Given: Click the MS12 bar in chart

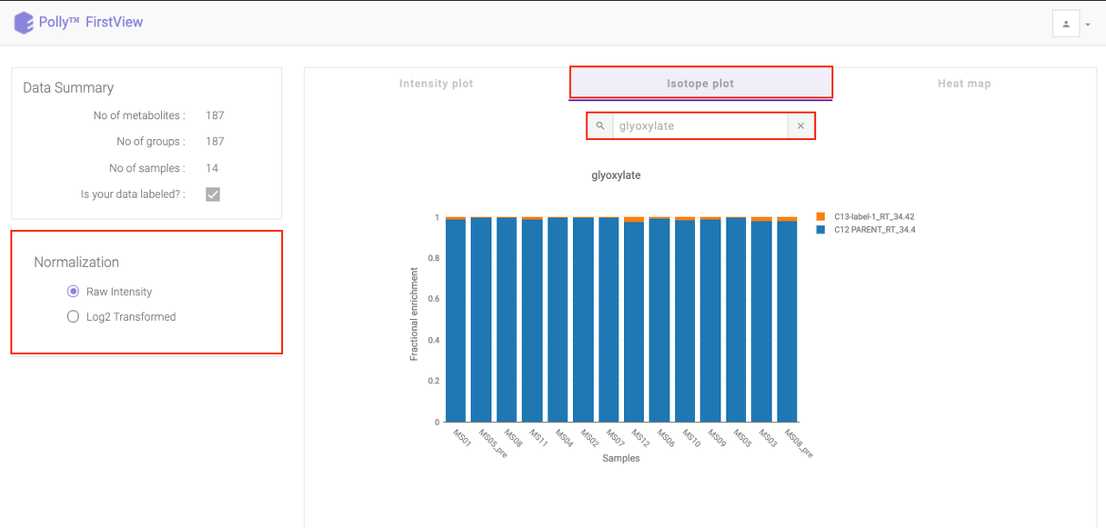Looking at the screenshot, I should click(634, 320).
